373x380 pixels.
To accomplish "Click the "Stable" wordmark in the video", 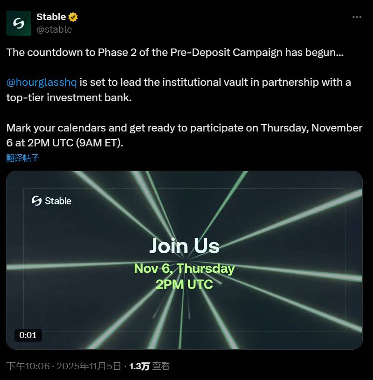I will (58, 201).
